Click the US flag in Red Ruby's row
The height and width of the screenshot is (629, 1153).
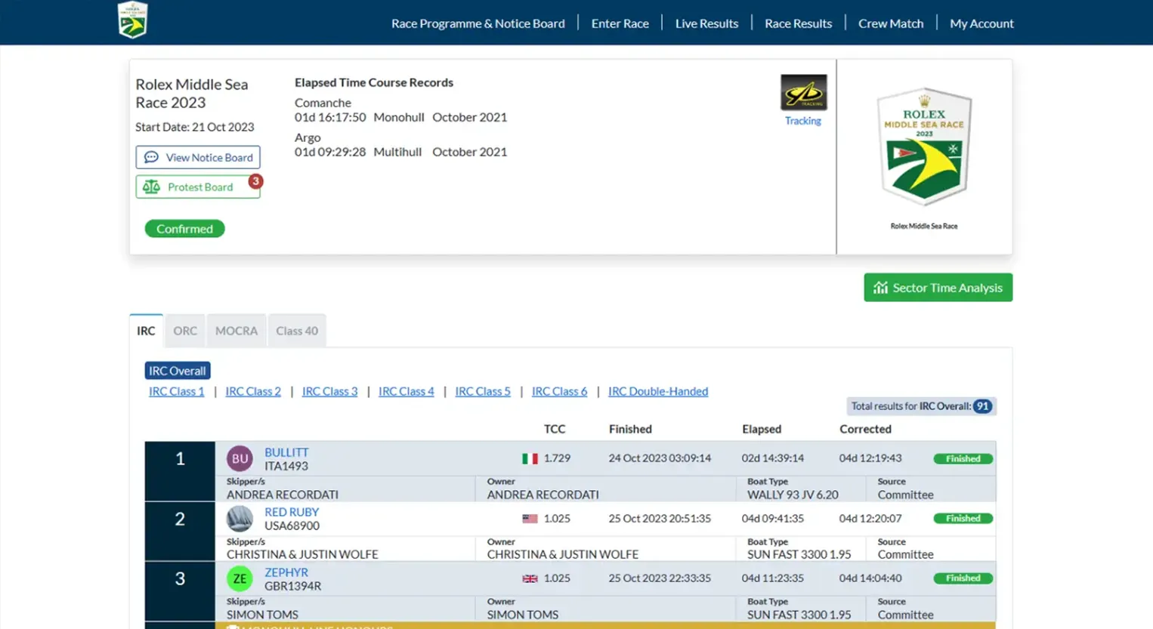530,519
